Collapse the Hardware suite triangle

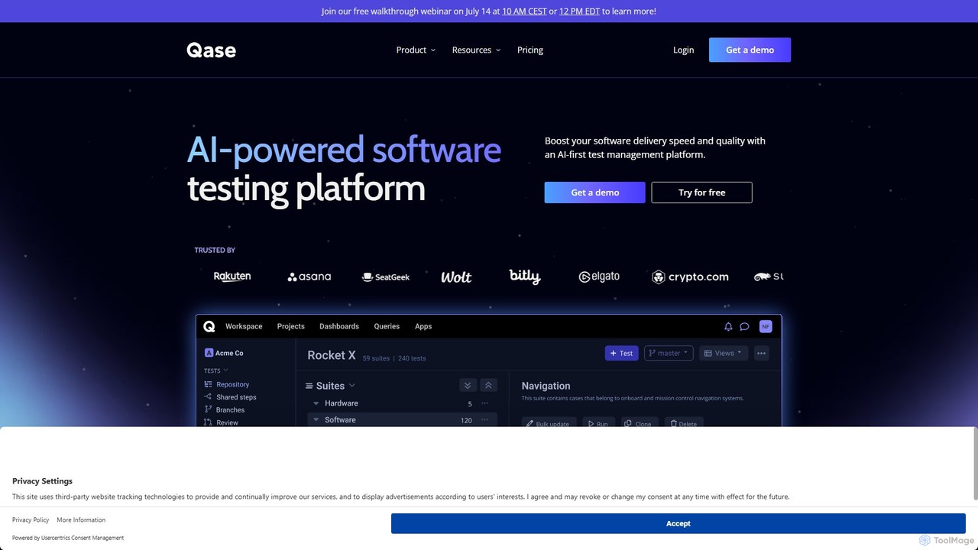point(316,403)
